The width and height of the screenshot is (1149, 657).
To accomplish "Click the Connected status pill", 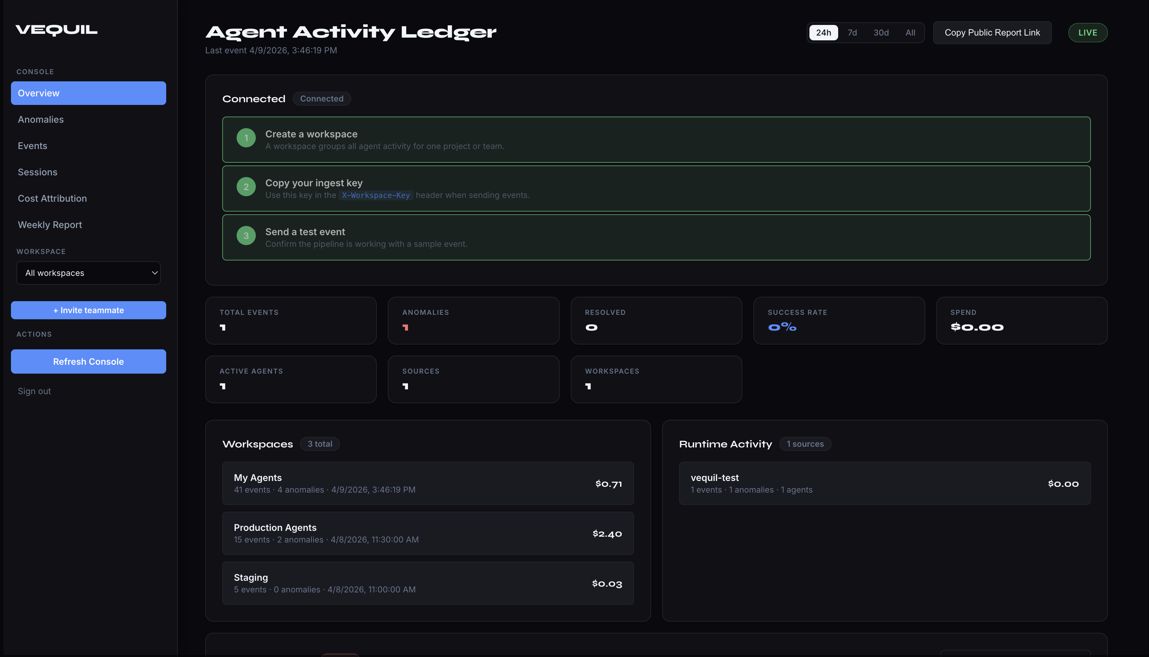I will click(x=321, y=99).
